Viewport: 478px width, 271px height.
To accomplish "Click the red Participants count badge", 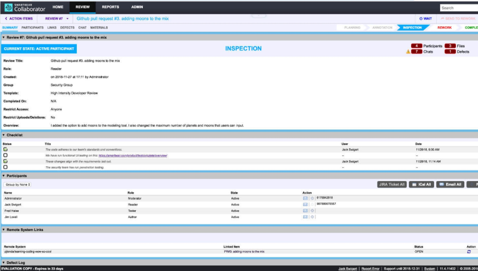I will tap(417, 46).
